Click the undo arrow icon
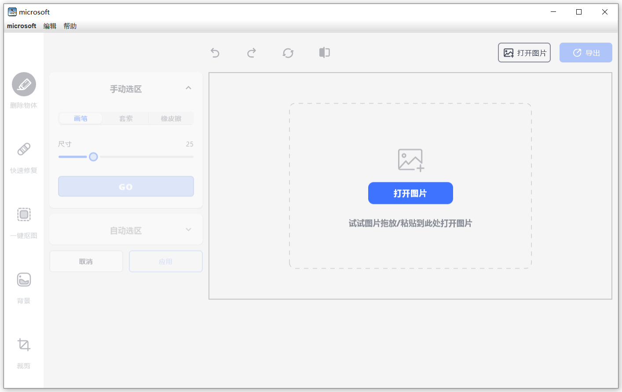Image resolution: width=622 pixels, height=392 pixels. point(215,53)
